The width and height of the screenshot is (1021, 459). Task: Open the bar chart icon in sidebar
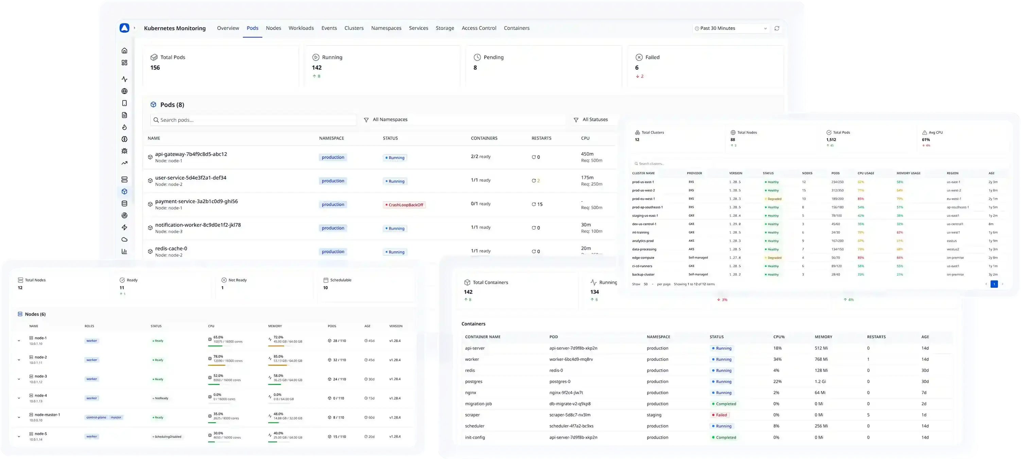coord(124,251)
